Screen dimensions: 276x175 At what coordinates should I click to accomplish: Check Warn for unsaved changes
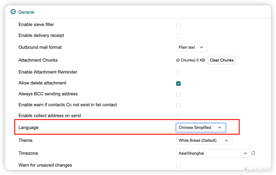(x=178, y=166)
